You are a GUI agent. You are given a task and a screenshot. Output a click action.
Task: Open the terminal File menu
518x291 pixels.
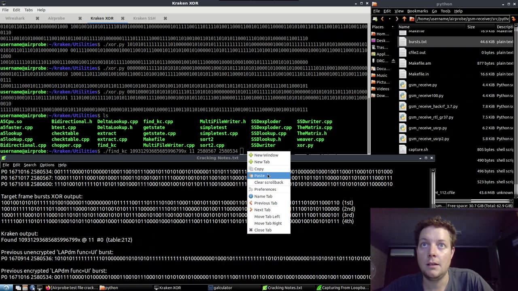[5, 10]
